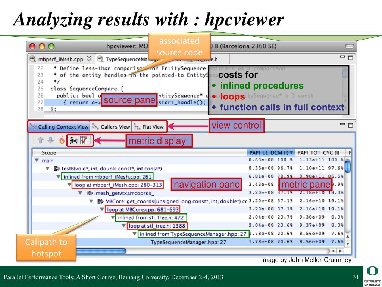Click the 8.63e+08 100 % metric cell

coord(271,160)
